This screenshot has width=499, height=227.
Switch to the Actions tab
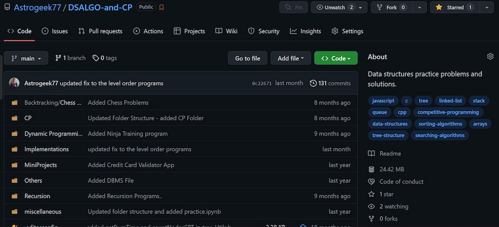click(x=148, y=31)
